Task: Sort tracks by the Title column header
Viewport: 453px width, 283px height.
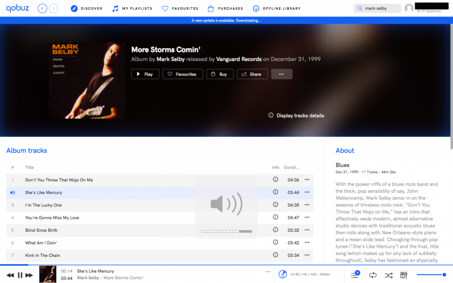Action: (30, 168)
